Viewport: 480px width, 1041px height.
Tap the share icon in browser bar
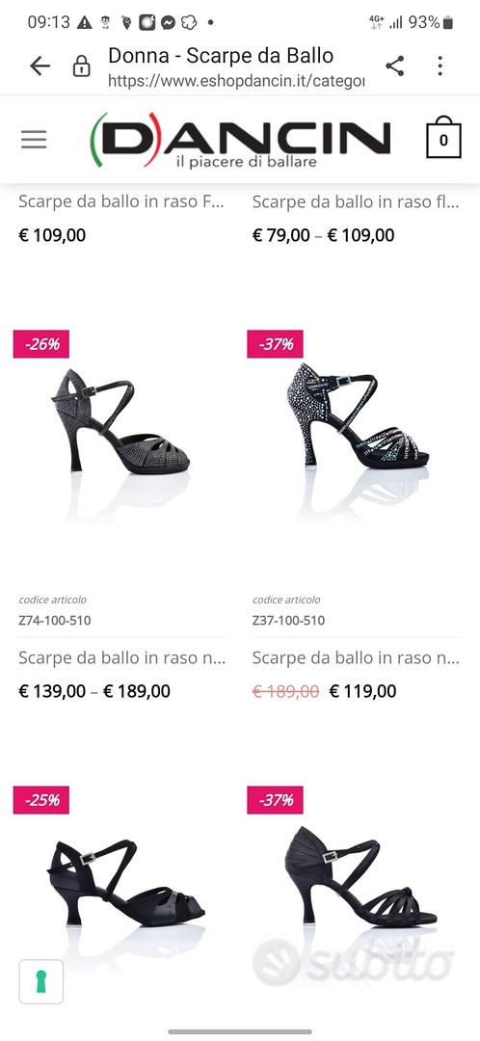[x=395, y=66]
